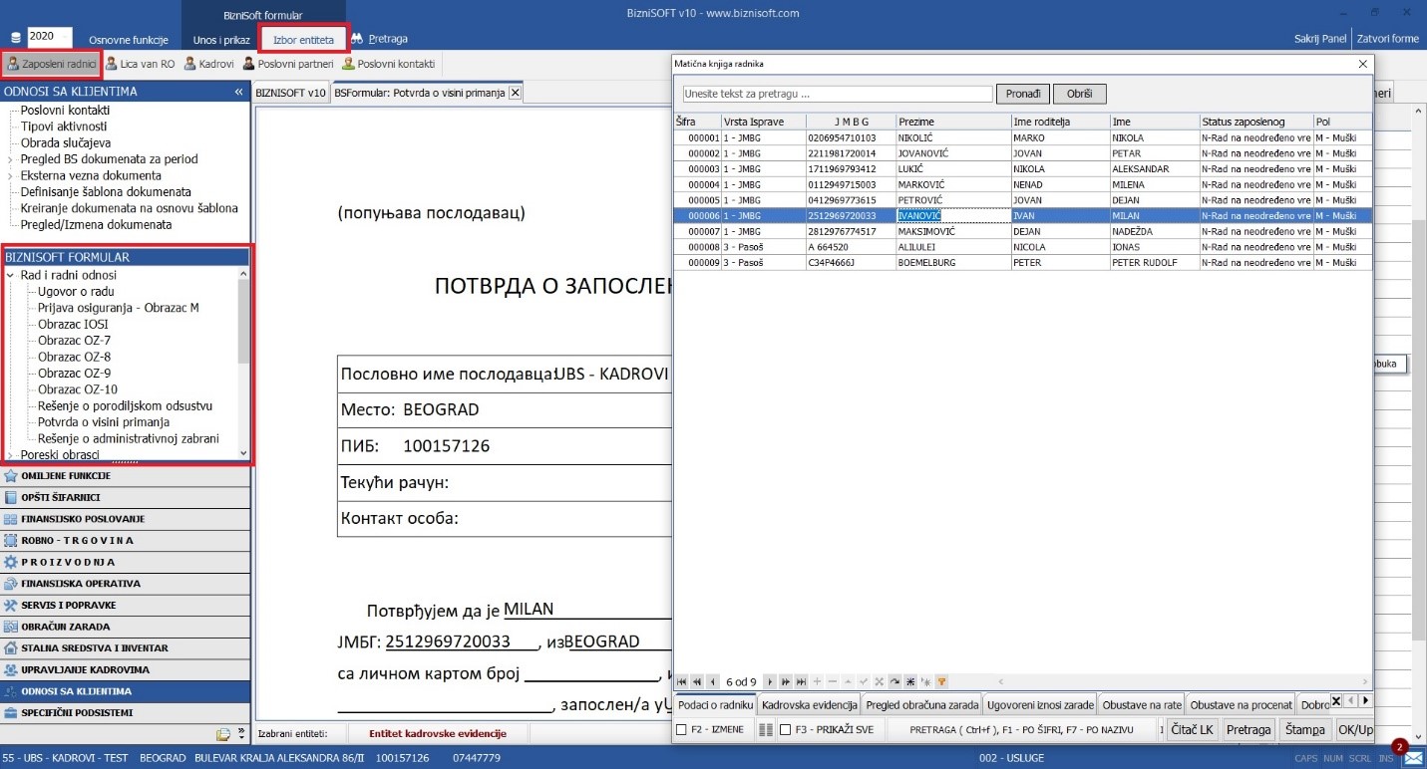Screen dimensions: 1427x769
Task: Collapse ODNOSI SA KLIJENTIMA panel chevron
Action: click(238, 92)
